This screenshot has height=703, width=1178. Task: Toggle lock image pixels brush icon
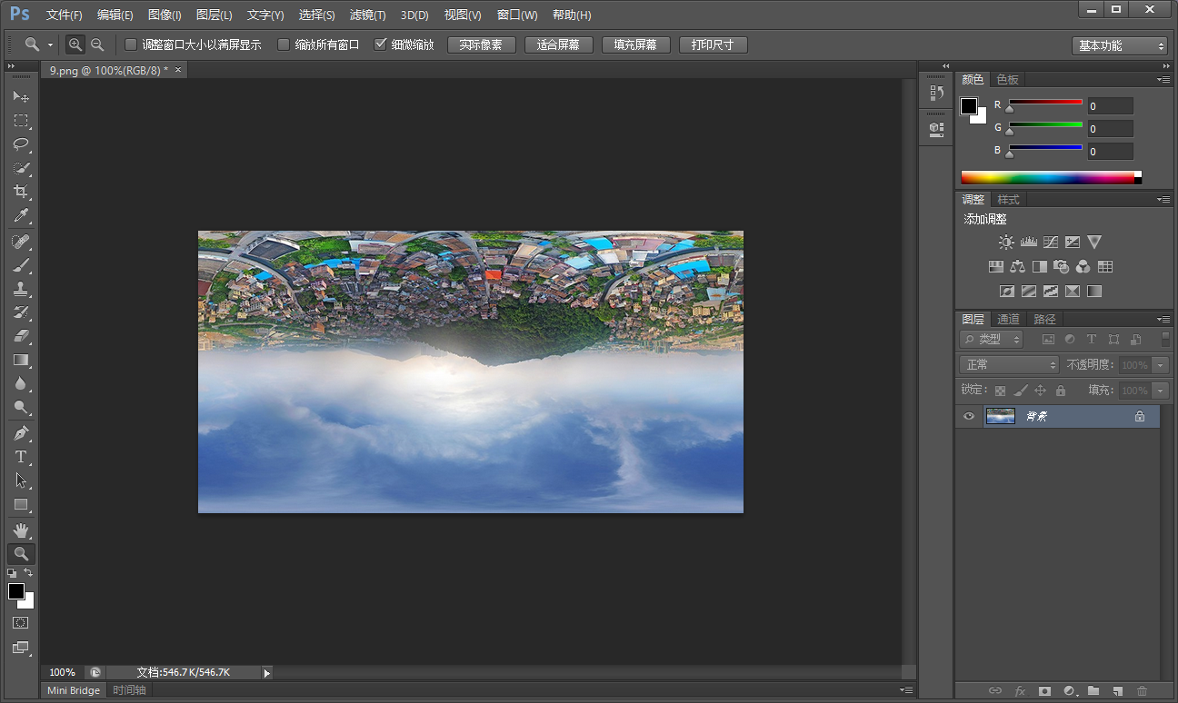coord(1021,391)
